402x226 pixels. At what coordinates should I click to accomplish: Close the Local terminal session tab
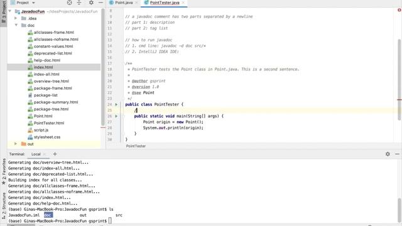45,154
